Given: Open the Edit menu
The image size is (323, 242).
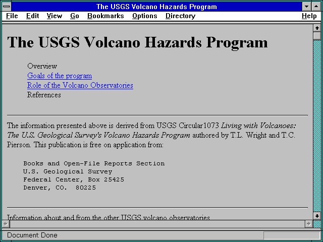Looking at the screenshot, I should (32, 16).
